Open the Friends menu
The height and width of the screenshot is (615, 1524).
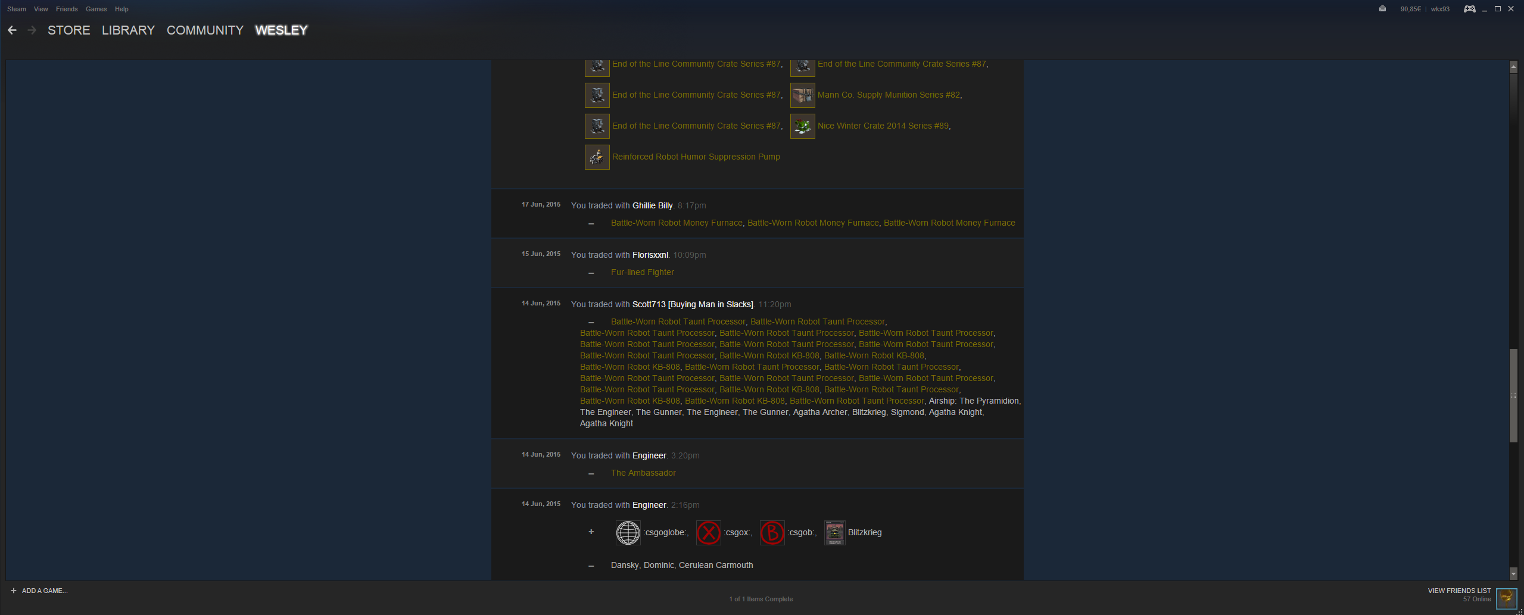pyautogui.click(x=67, y=9)
